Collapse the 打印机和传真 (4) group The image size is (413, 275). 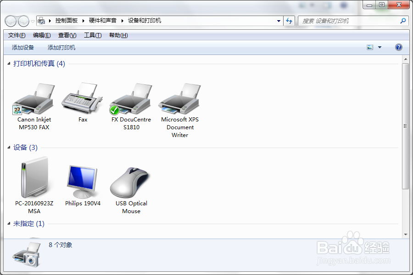9,63
